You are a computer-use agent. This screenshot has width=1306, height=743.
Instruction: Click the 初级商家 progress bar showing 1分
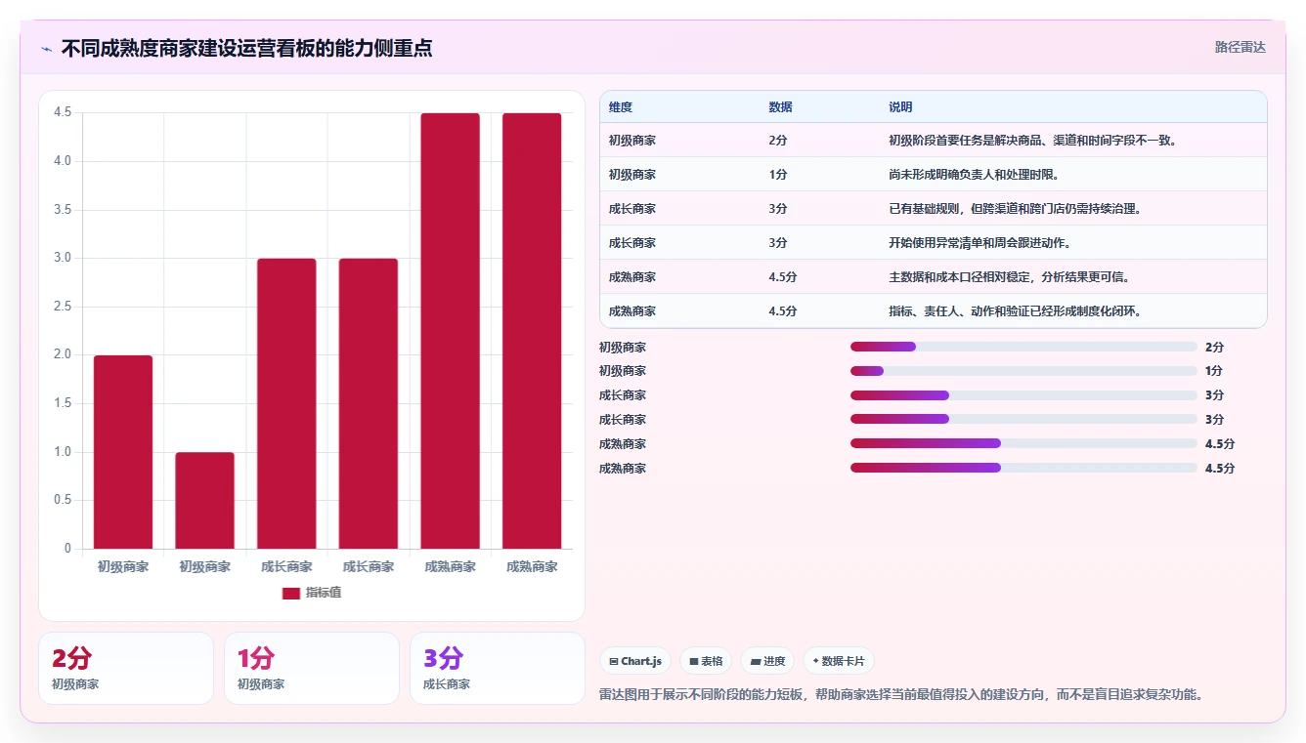(x=1023, y=371)
